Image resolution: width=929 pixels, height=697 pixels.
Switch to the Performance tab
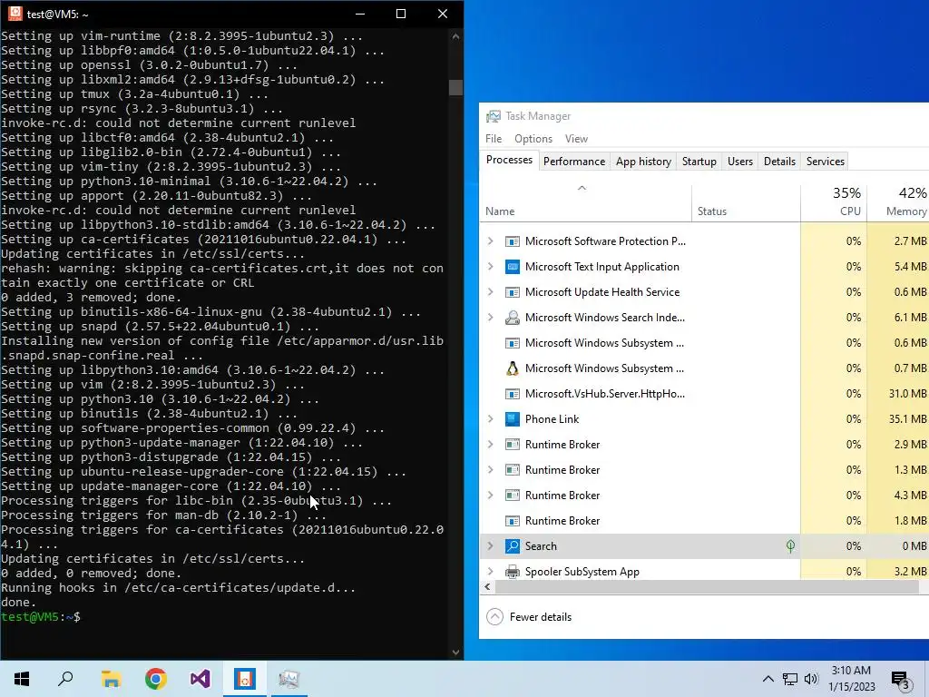(x=574, y=162)
